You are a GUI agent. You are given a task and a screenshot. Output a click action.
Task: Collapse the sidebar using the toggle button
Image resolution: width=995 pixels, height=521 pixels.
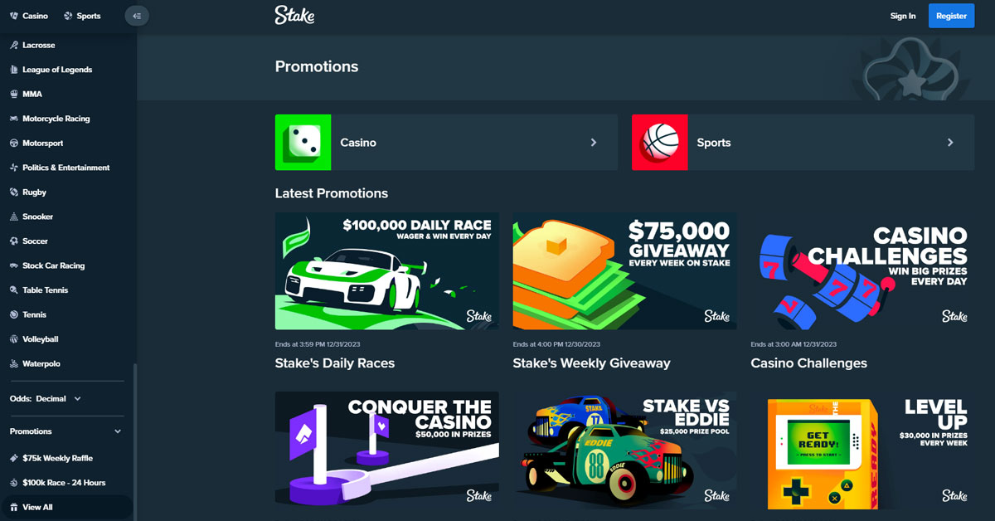click(137, 16)
